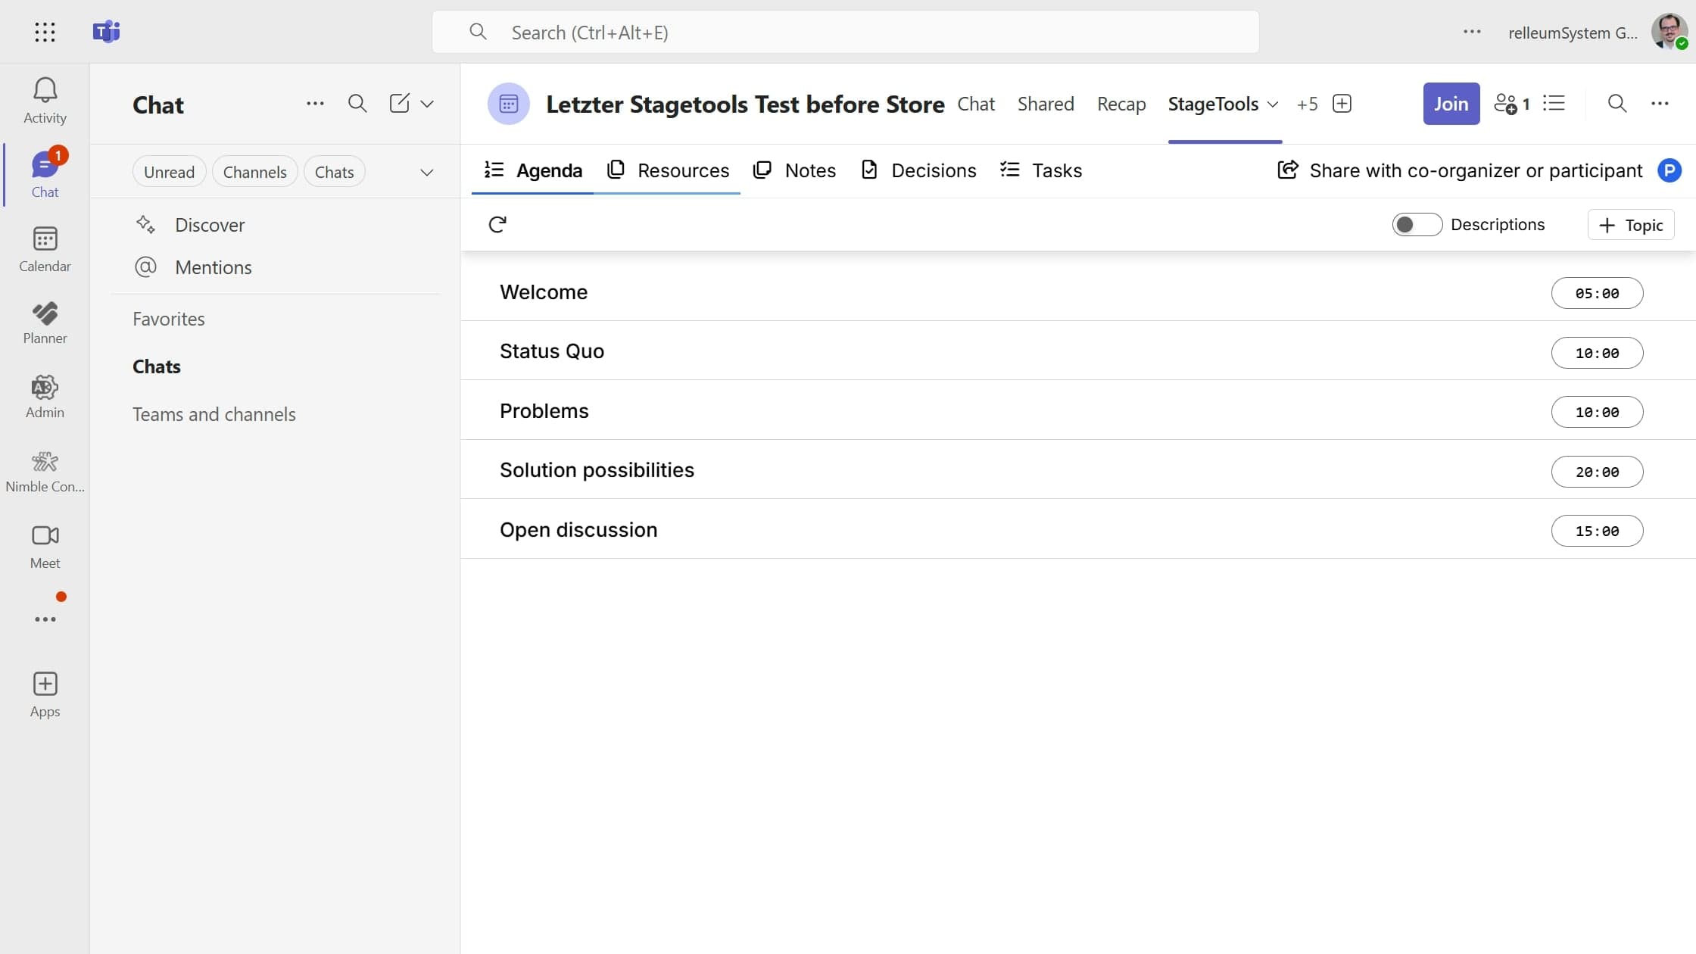This screenshot has width=1696, height=954.
Task: Click the meeting calendar avatar icon
Action: pyautogui.click(x=509, y=104)
